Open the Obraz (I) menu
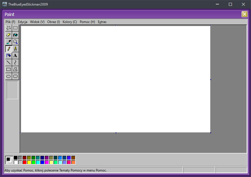 click(x=53, y=22)
